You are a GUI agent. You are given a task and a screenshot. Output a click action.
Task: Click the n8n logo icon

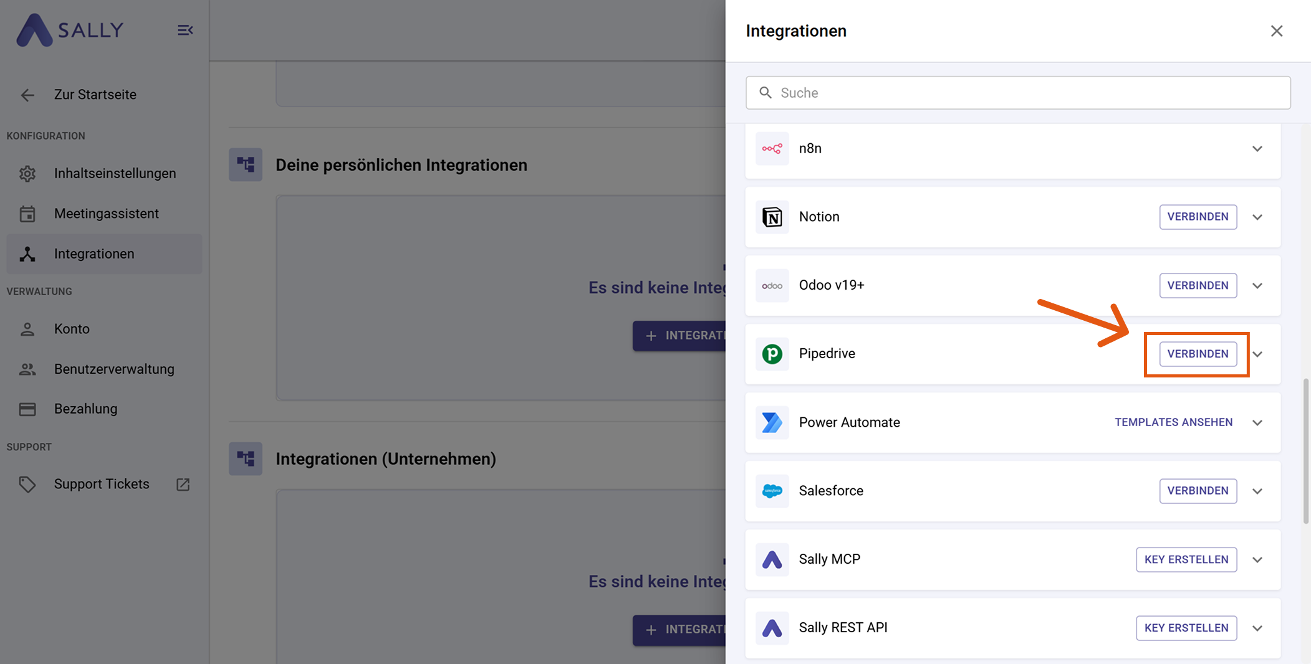click(x=772, y=148)
